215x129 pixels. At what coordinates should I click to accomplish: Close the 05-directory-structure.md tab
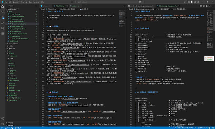179,6
